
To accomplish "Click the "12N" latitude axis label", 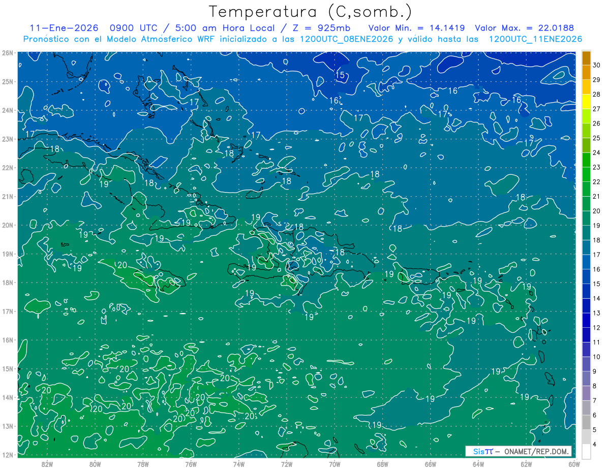I will (7, 455).
